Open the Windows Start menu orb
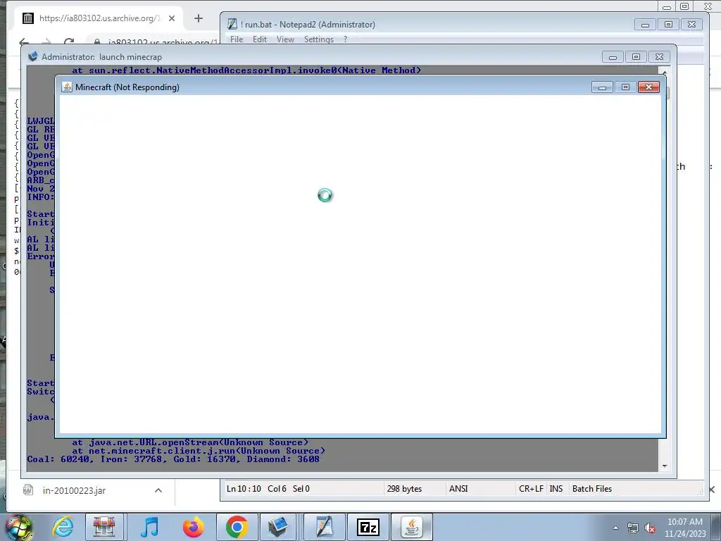The width and height of the screenshot is (721, 541). click(x=18, y=527)
